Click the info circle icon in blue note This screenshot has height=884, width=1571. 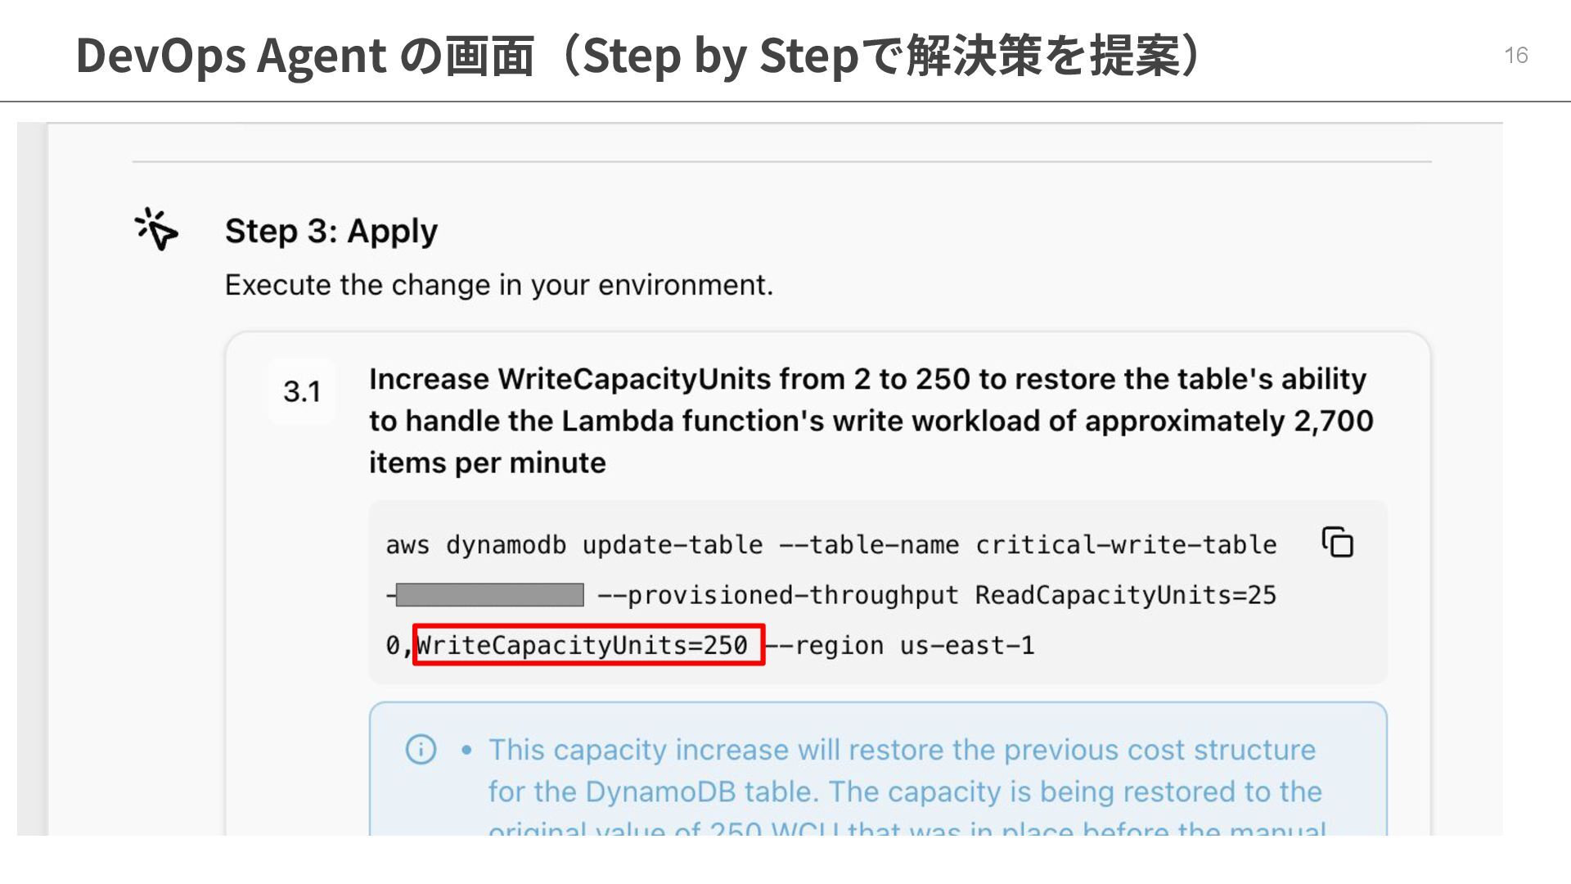pos(421,749)
